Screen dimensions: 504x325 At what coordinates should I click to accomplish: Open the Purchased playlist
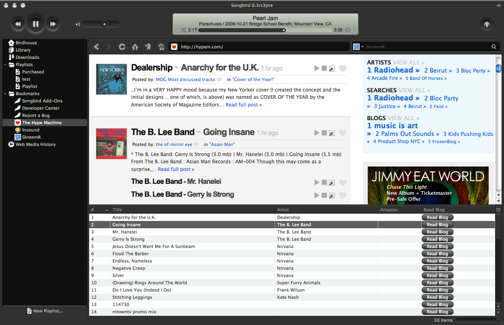(x=33, y=72)
